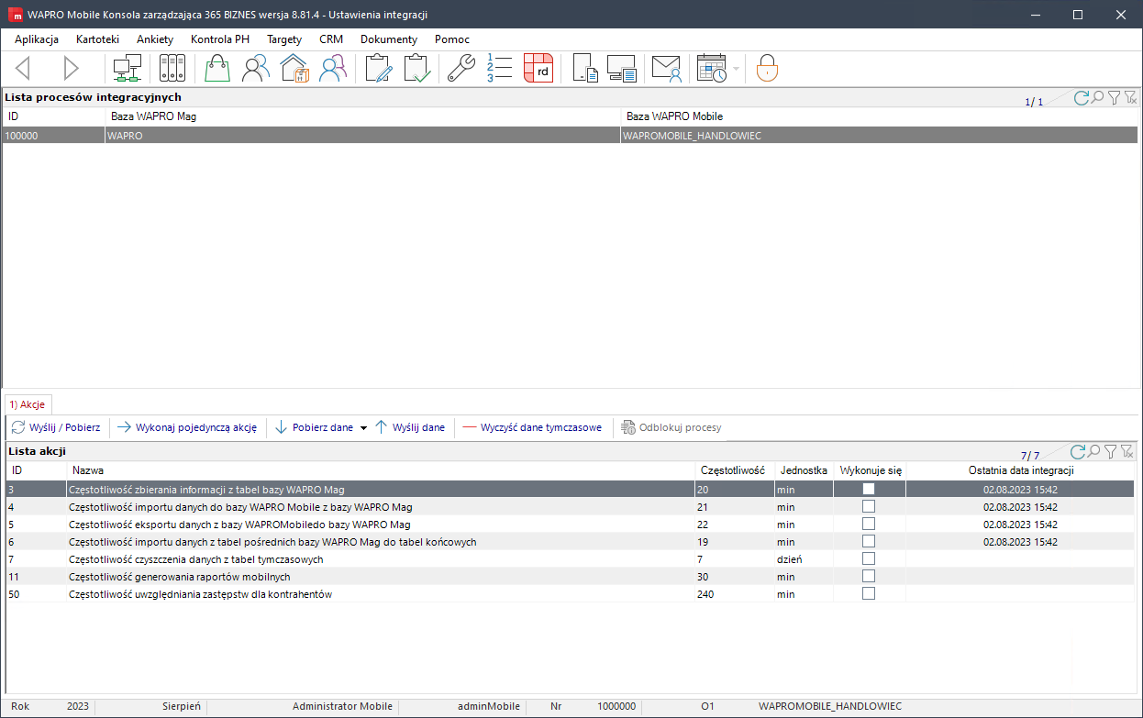Click the forward navigation arrow in the toolbar
Screen dimensions: 1143x718
click(x=71, y=69)
